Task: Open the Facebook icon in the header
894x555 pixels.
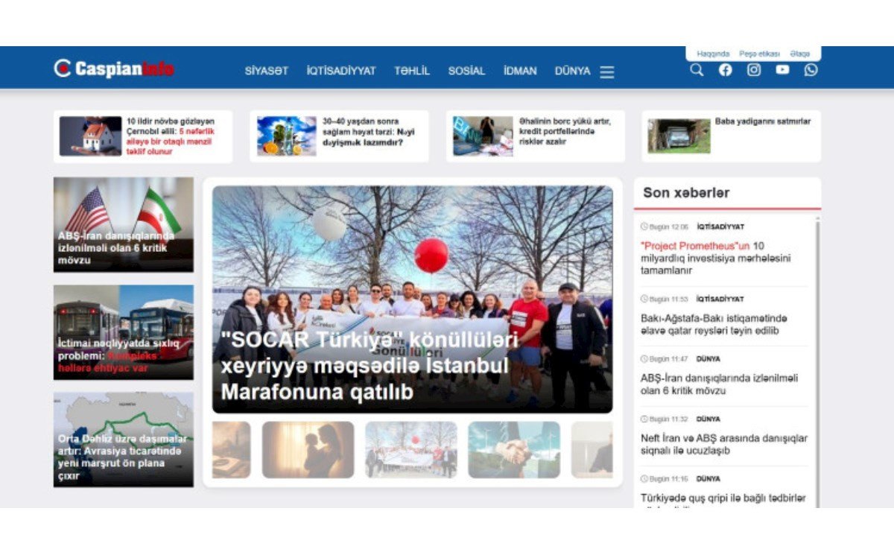Action: [725, 70]
